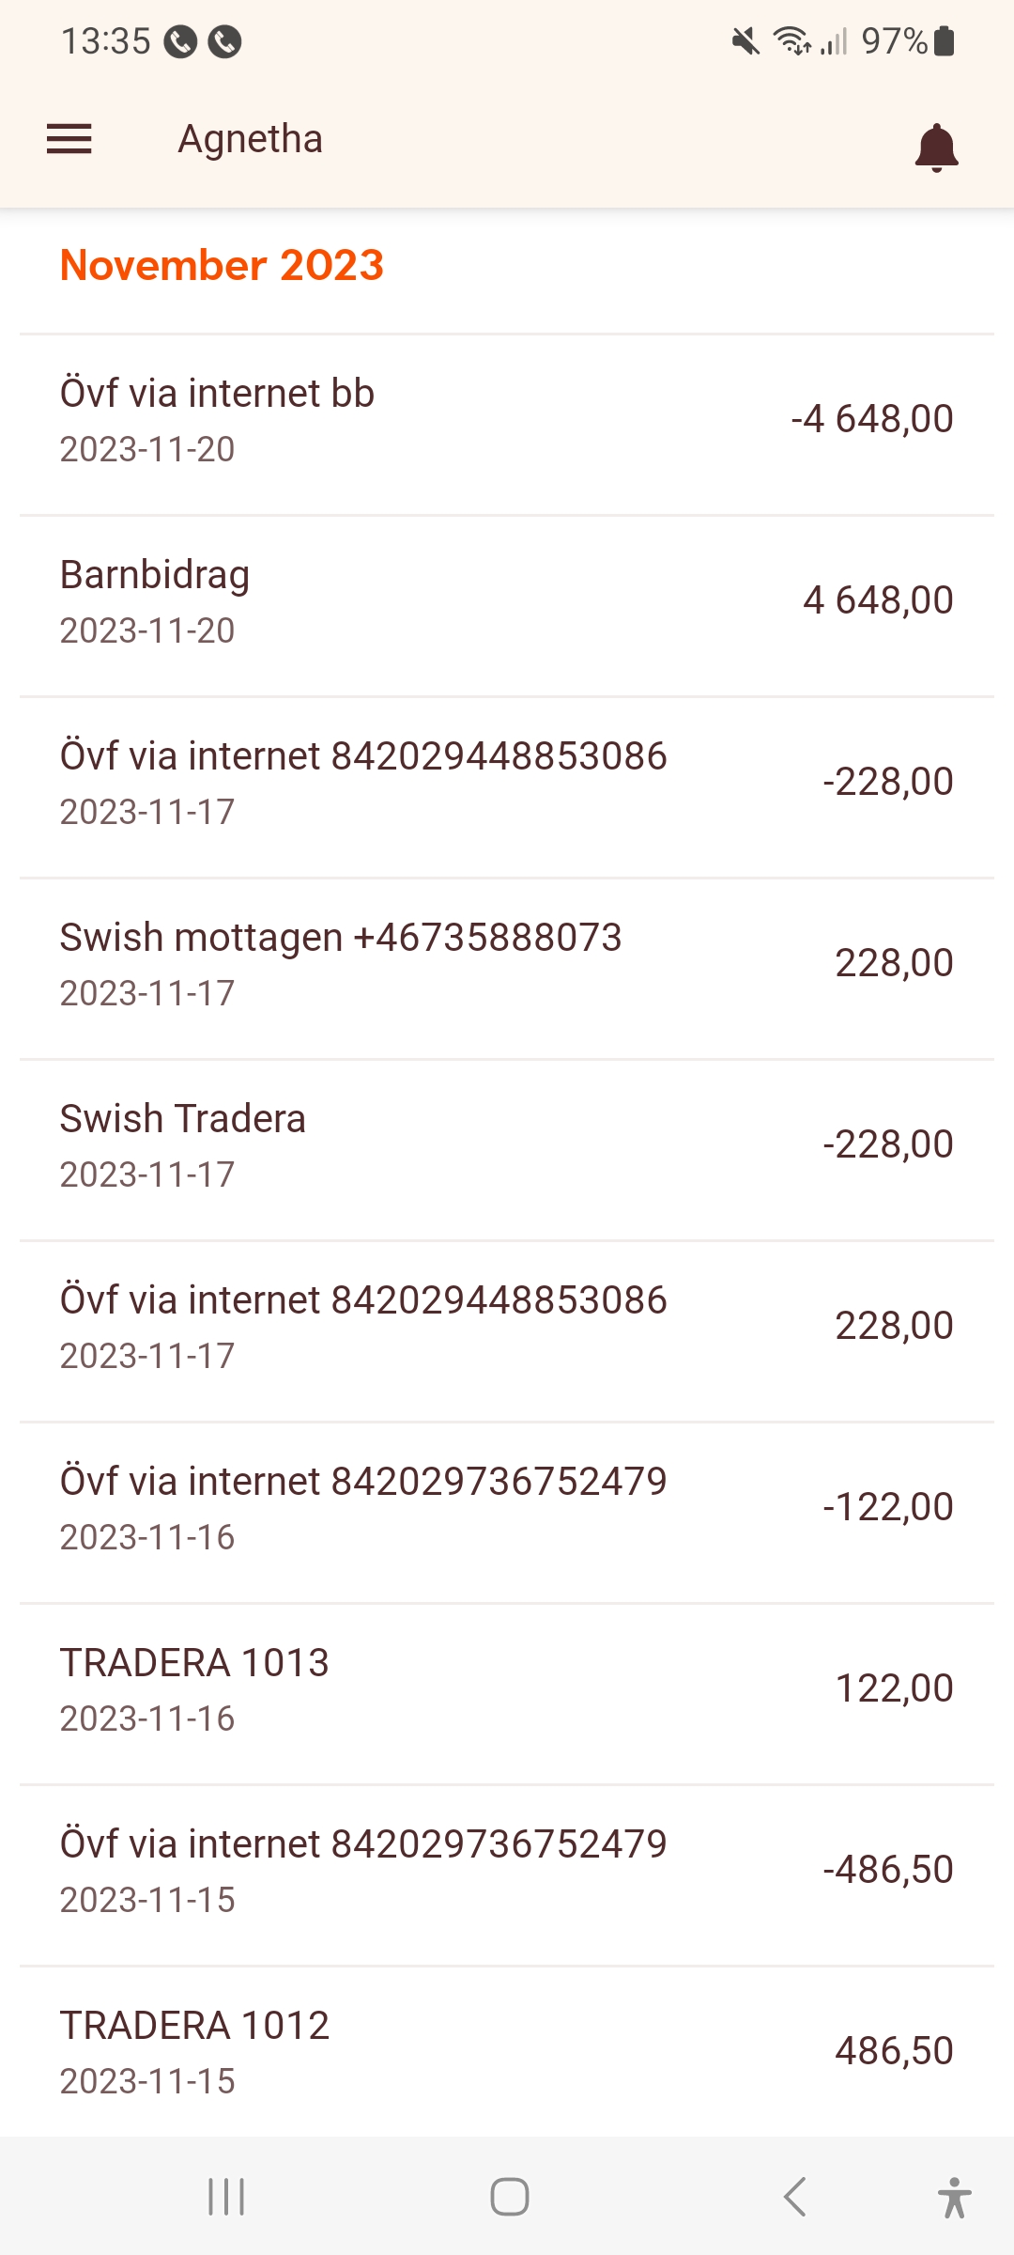Tap the muted sound status icon

(x=745, y=41)
